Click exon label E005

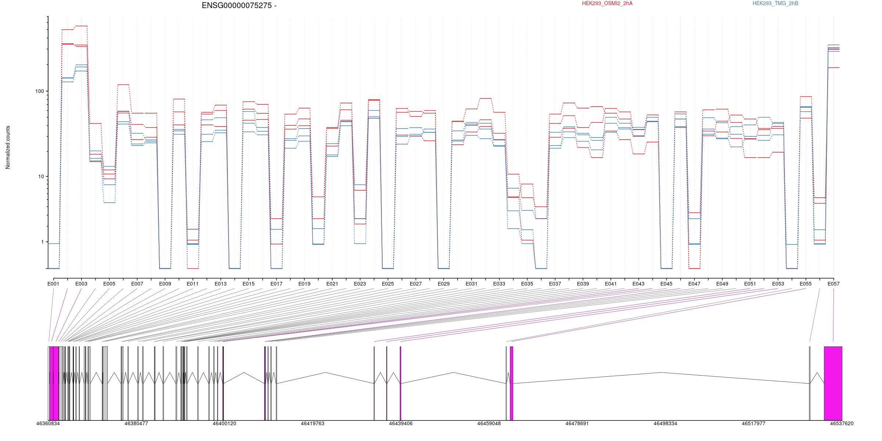109,284
